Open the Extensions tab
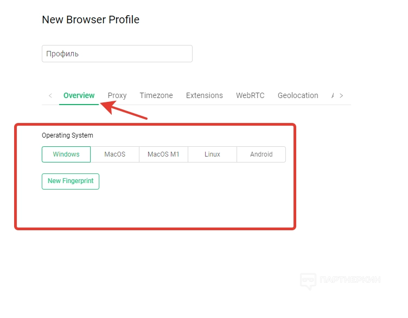The width and height of the screenshot is (408, 318). tap(204, 95)
